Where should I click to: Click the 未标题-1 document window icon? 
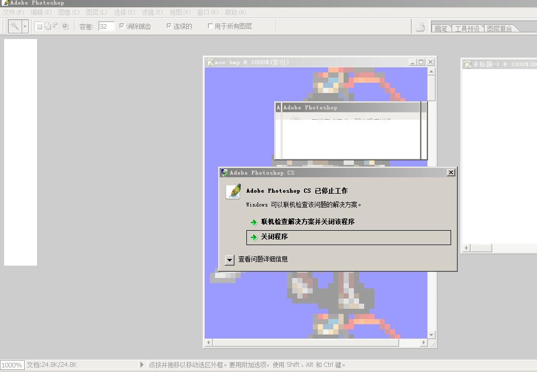click(x=467, y=64)
